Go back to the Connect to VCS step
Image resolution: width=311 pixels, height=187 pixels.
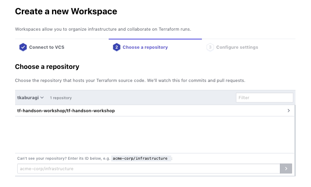47,47
